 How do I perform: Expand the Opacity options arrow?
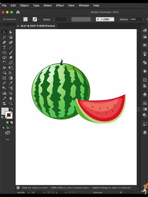tap(143, 19)
